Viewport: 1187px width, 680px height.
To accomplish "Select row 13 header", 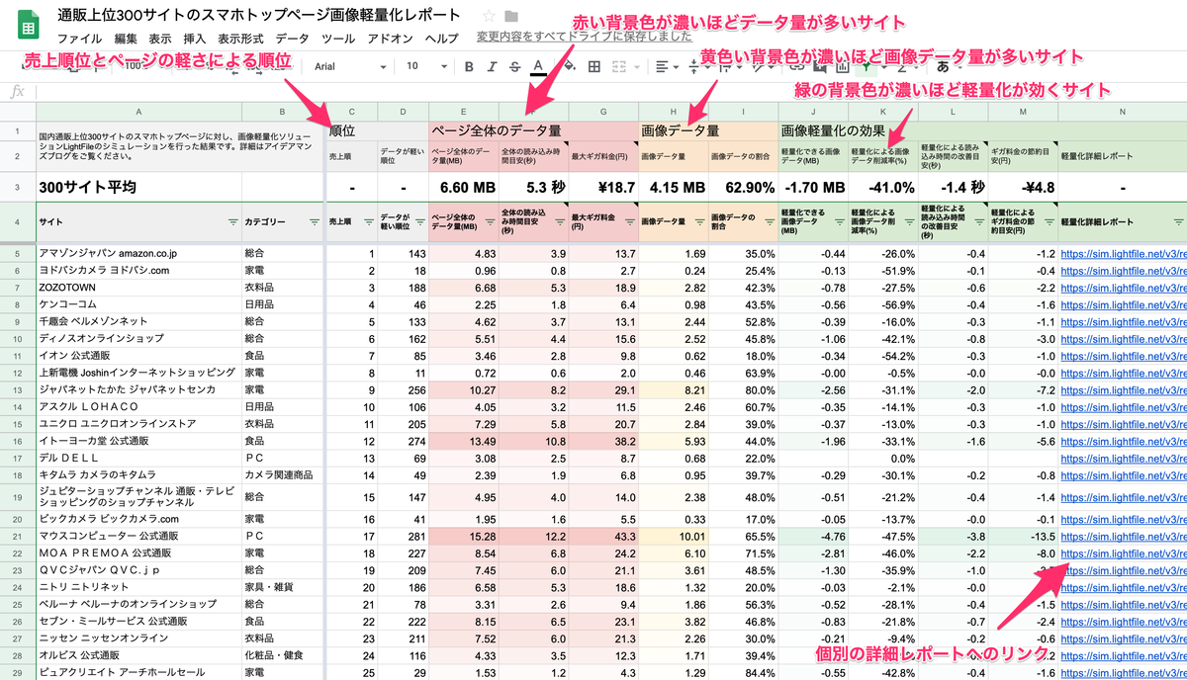I will point(17,390).
